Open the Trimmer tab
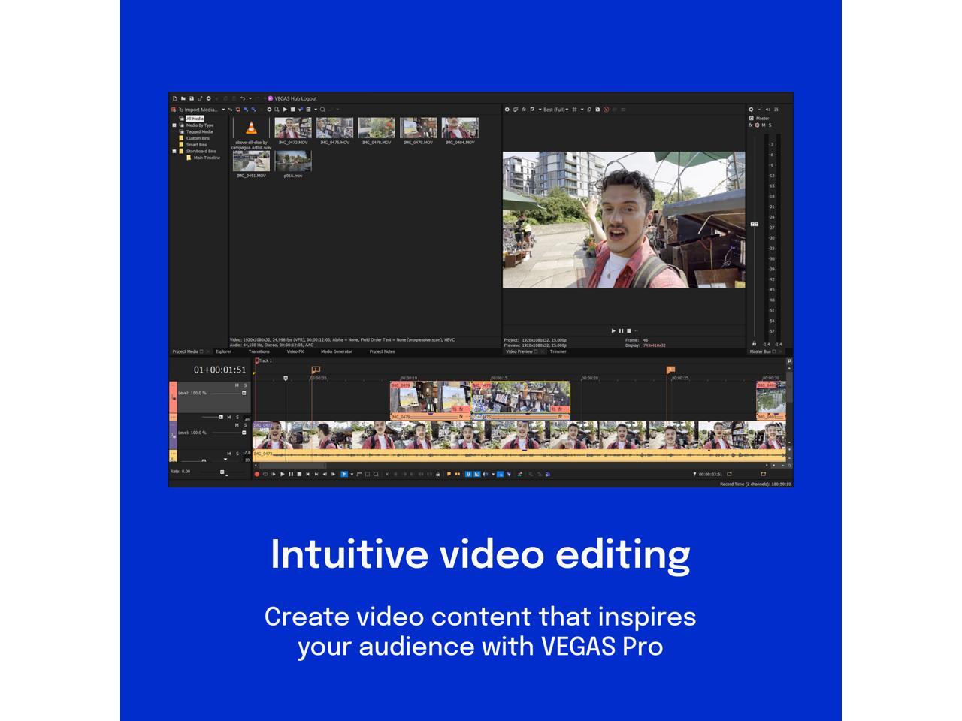 pos(558,351)
